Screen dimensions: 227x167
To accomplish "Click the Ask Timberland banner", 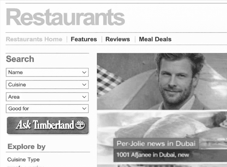I will point(48,125).
